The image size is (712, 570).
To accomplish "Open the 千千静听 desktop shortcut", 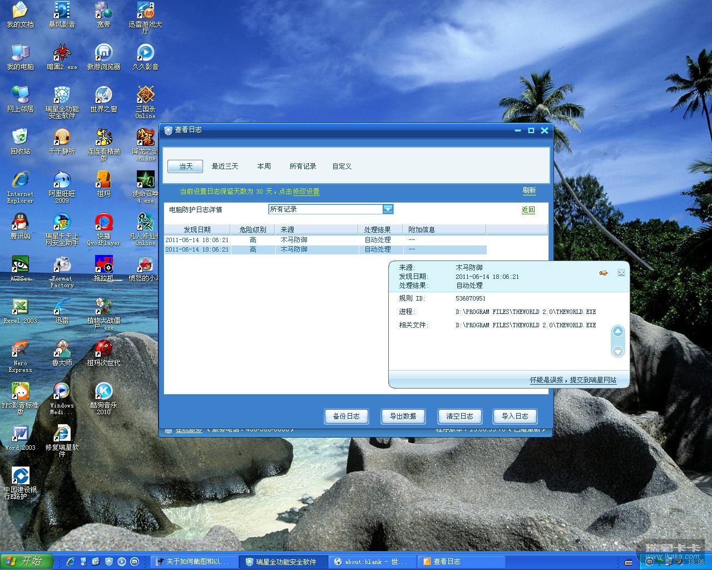I will pyautogui.click(x=62, y=141).
